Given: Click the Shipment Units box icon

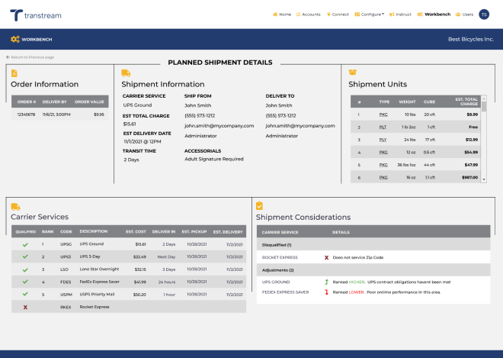Looking at the screenshot, I should point(353,73).
